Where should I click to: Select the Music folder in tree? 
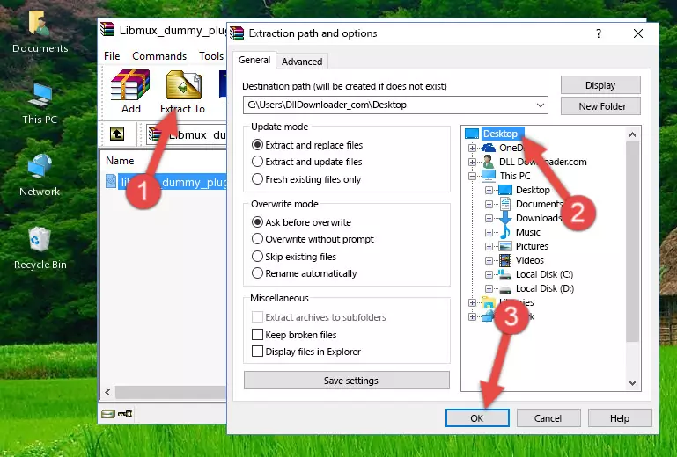tap(527, 232)
